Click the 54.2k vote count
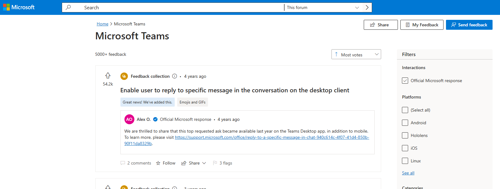500x189 pixels. pyautogui.click(x=108, y=84)
